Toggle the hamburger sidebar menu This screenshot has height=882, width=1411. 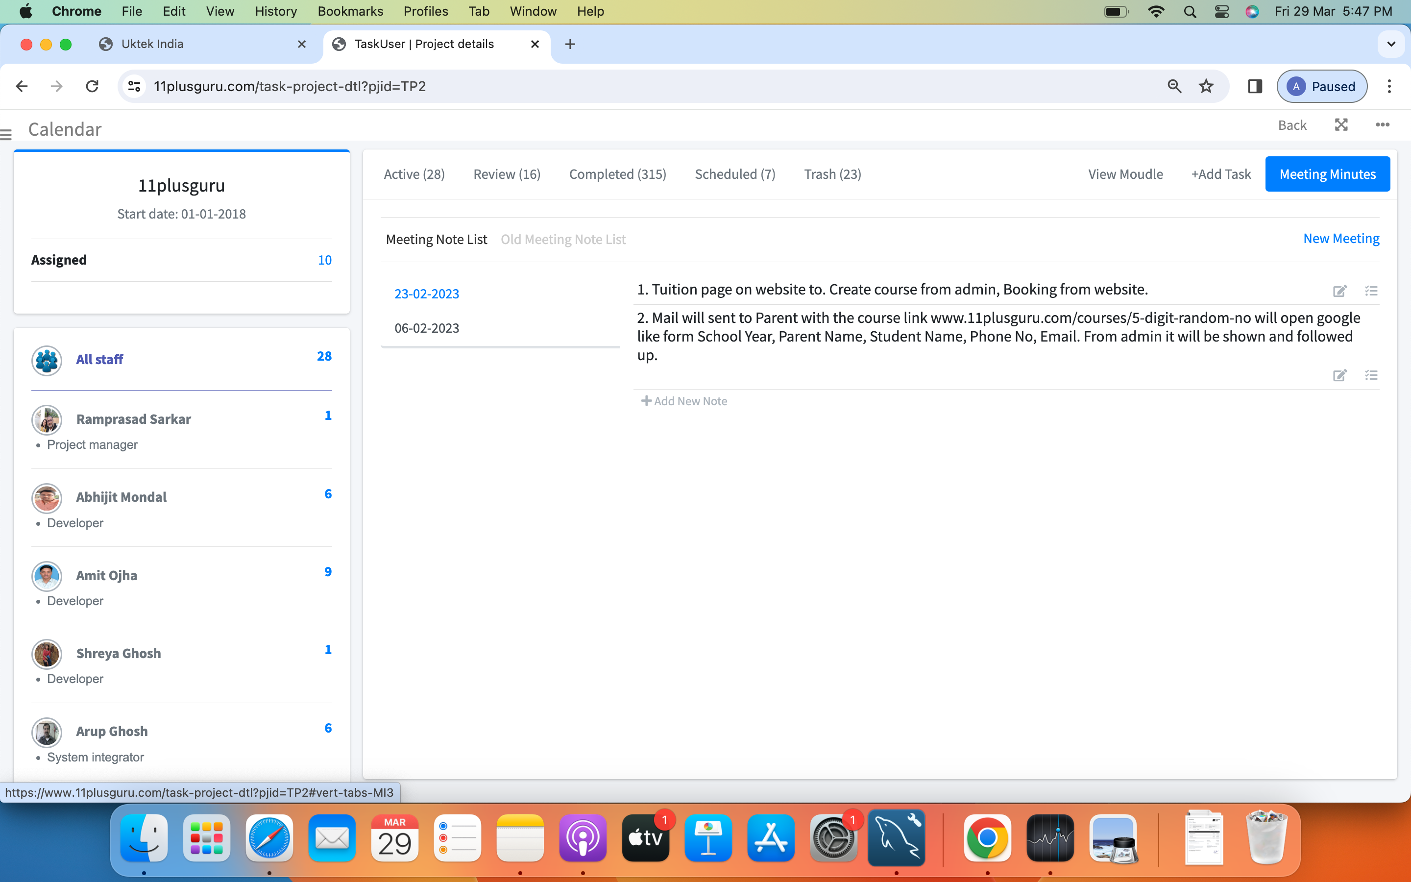[6, 135]
